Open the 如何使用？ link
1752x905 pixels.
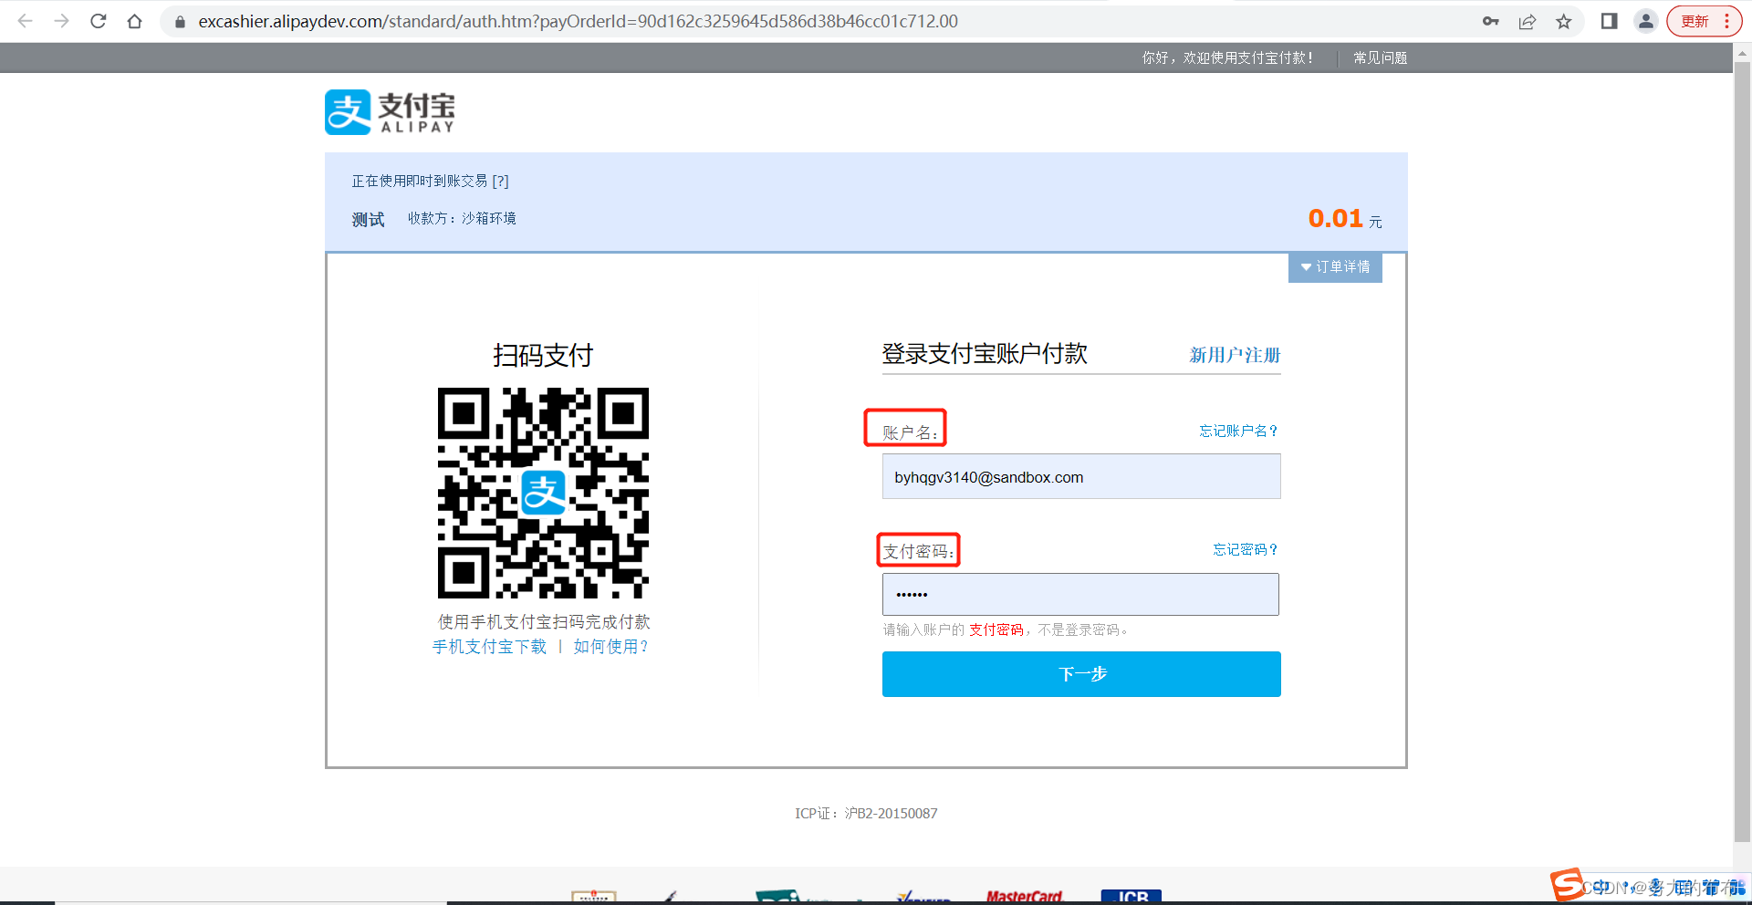pos(610,646)
